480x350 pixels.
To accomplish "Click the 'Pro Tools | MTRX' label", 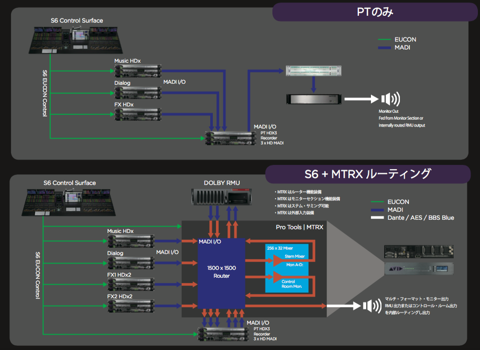I will (299, 227).
